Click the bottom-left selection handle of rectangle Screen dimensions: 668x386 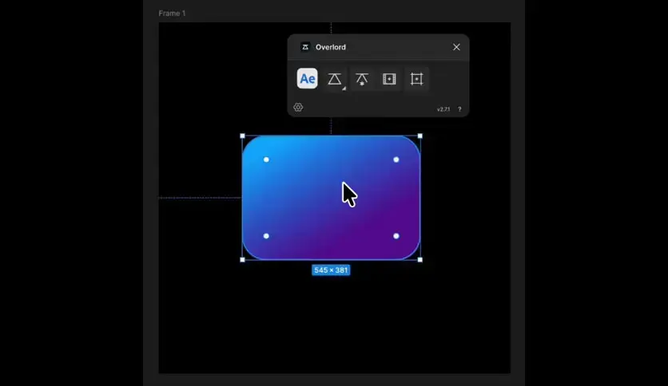[242, 260]
